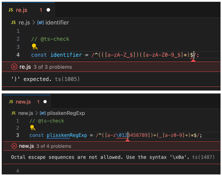222x175 pixels.
Task: Open the plisskenRegExp breadcrumb symbol
Action: pos(66,113)
